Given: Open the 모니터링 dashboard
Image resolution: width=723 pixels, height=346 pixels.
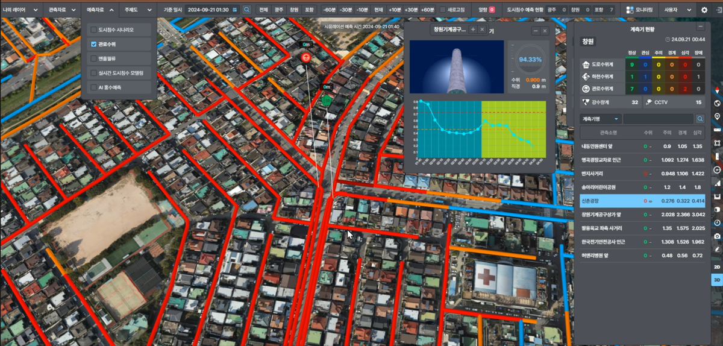Looking at the screenshot, I should click(x=639, y=10).
